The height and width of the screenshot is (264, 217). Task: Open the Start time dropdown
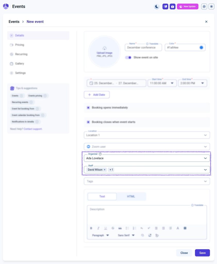coord(172,83)
